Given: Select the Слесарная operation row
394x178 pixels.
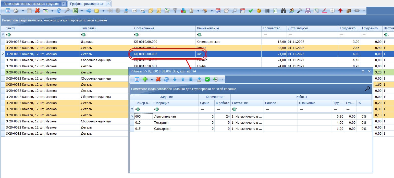Looking at the screenshot, I should click(251, 129).
